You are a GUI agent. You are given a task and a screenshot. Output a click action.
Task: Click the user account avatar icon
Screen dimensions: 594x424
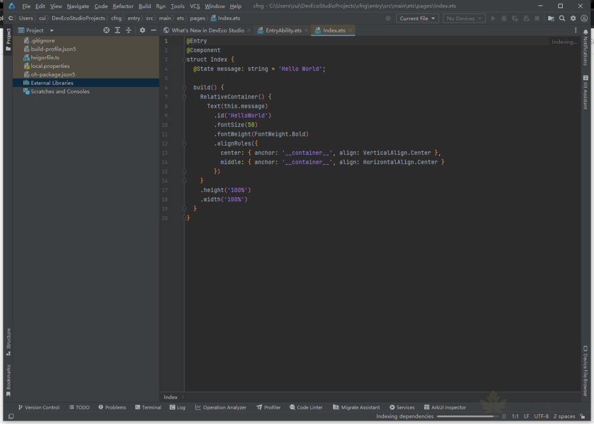(x=584, y=19)
